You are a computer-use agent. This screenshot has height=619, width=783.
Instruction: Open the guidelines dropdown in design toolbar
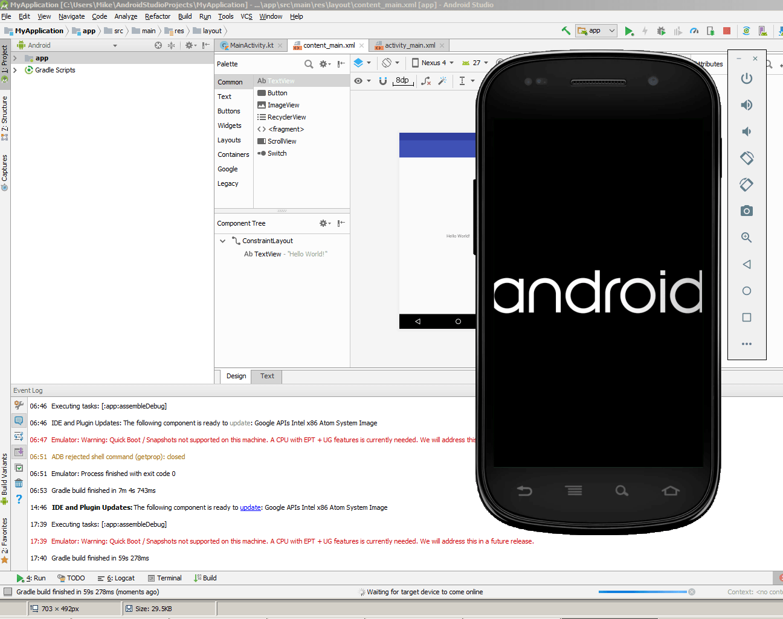tap(466, 81)
